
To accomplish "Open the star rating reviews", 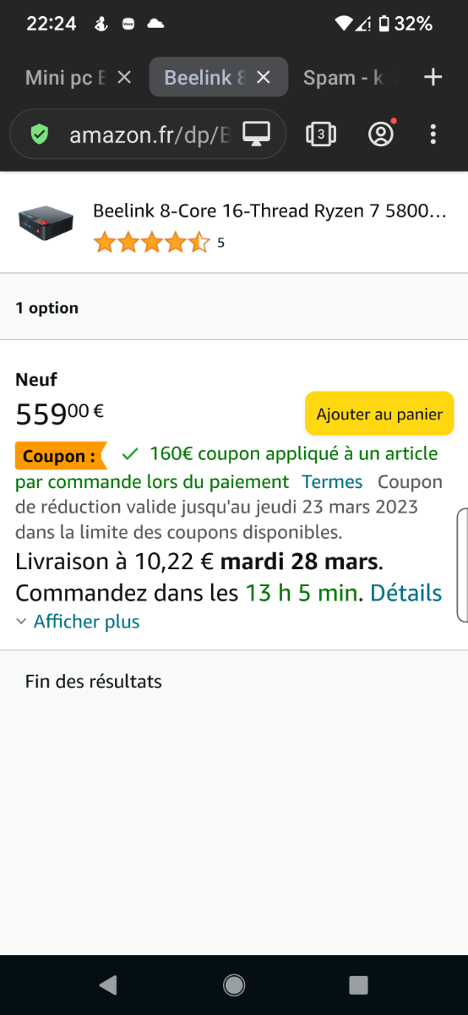I will [x=151, y=244].
